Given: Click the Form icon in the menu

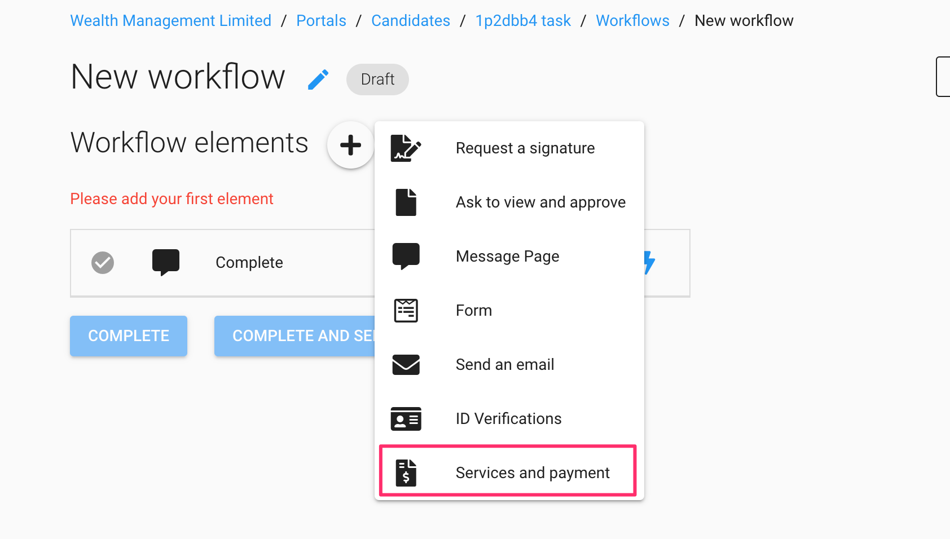Looking at the screenshot, I should (406, 310).
